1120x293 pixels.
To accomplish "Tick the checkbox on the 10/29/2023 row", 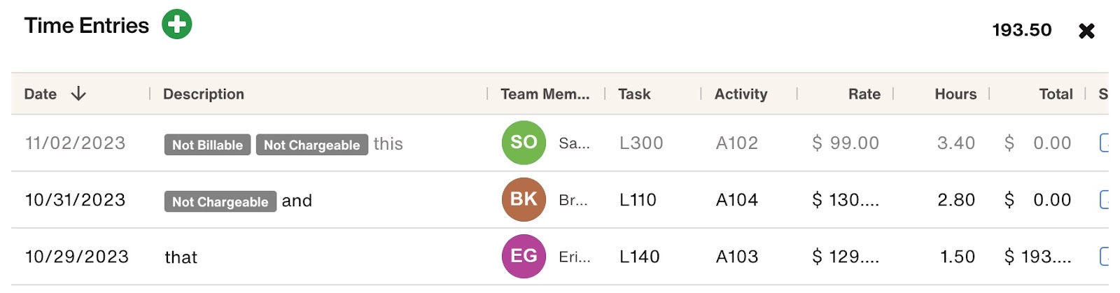I will [x=1104, y=256].
